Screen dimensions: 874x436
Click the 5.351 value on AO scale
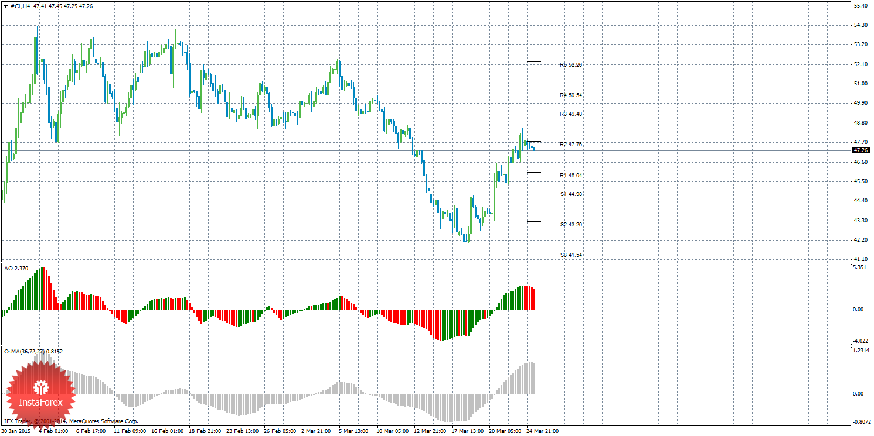[x=859, y=267]
